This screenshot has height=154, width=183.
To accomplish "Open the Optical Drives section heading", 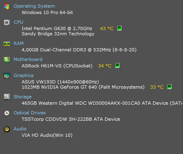I will click(x=30, y=113).
